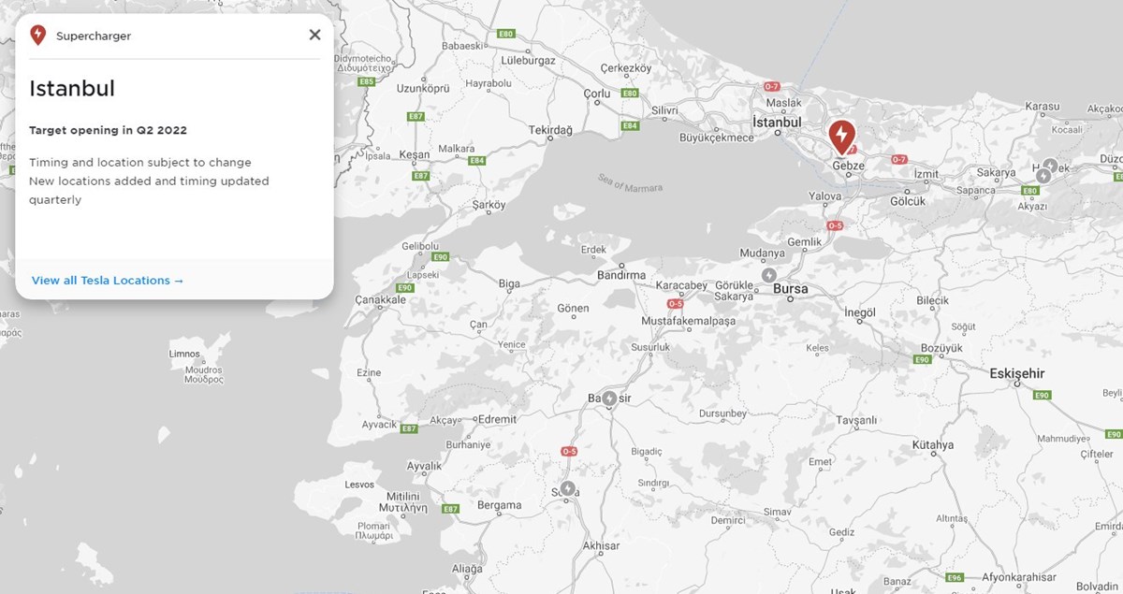Click the Gönen map label
This screenshot has height=594, width=1123.
point(573,308)
